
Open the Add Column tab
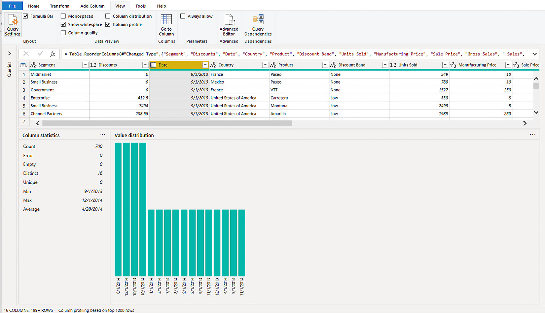92,6
